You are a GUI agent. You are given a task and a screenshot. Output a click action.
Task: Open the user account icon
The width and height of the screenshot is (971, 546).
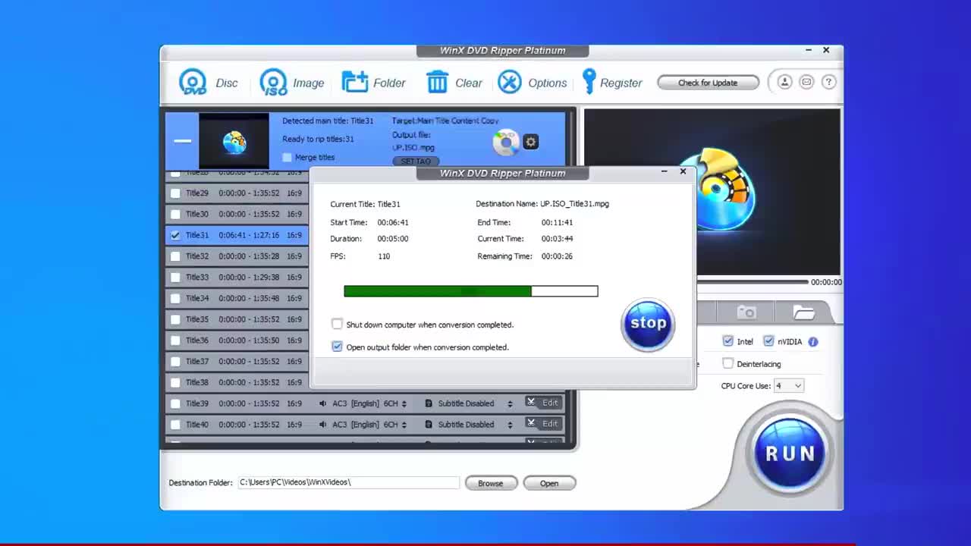[785, 82]
